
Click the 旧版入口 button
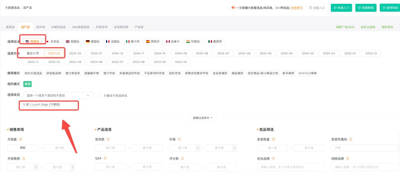pos(317,8)
